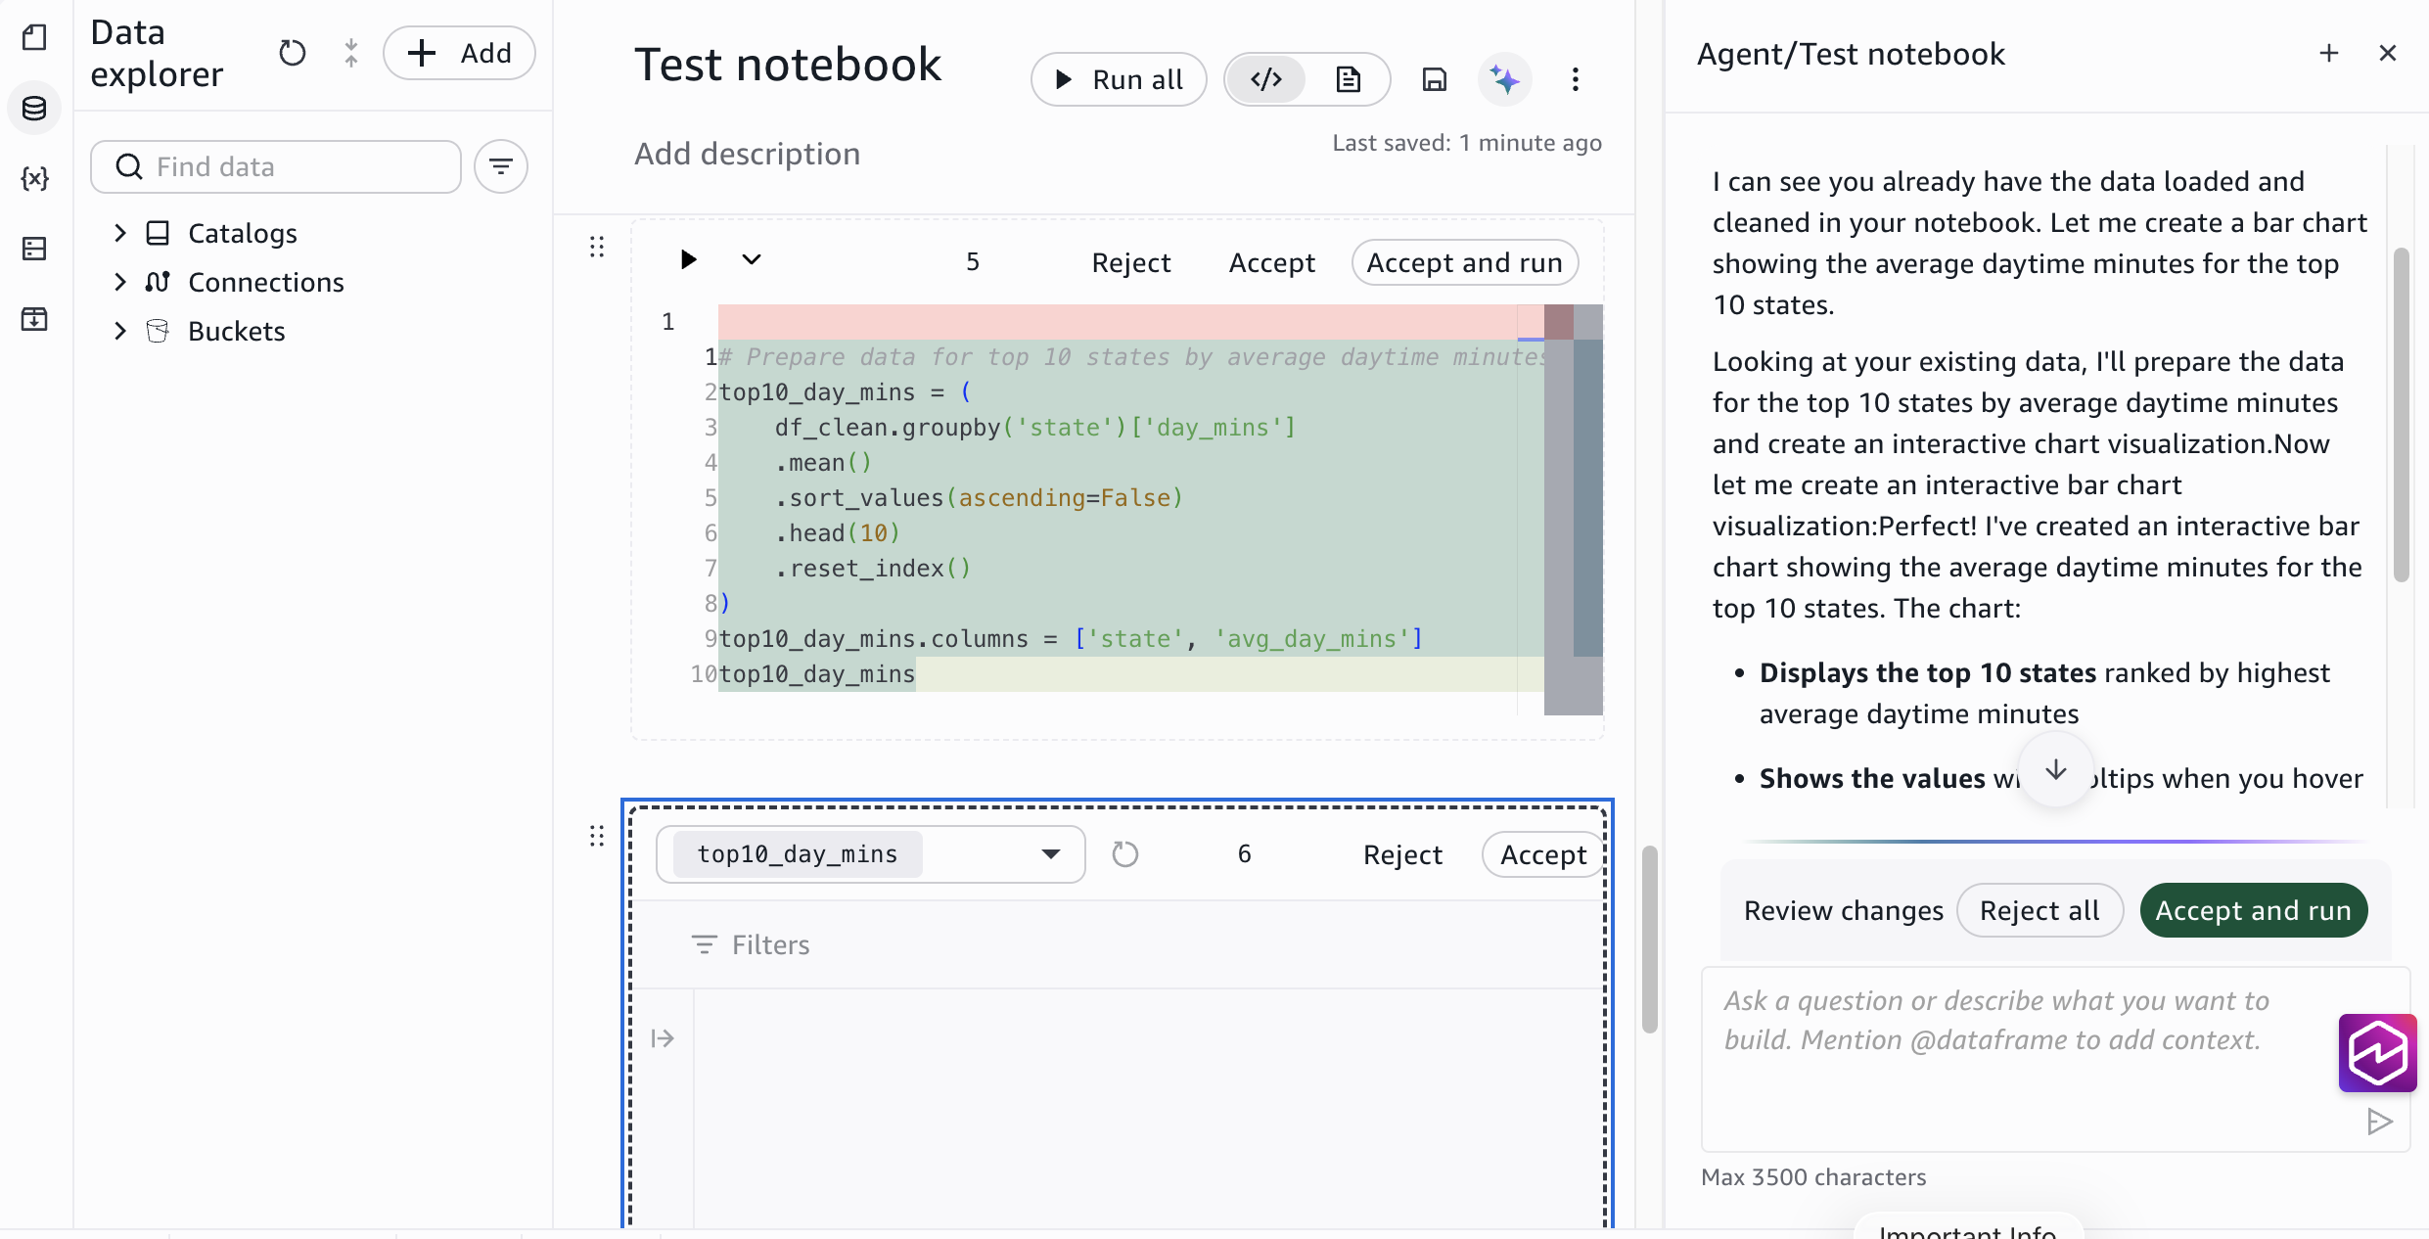Expand the Connections tree node

pos(120,282)
